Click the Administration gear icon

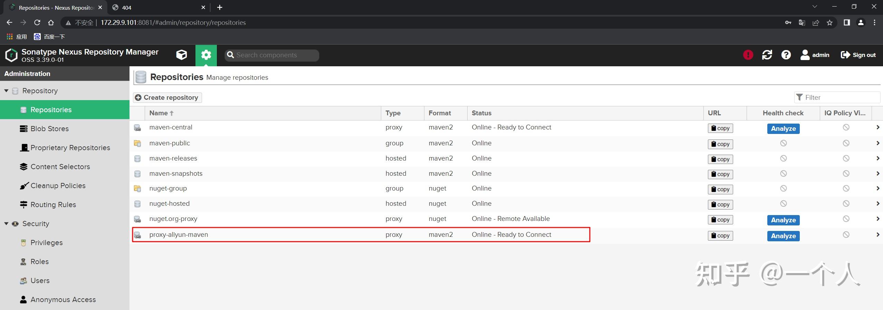point(206,55)
